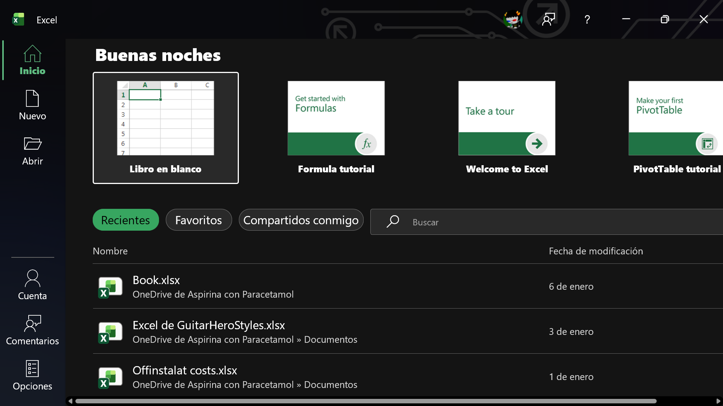Viewport: 723px width, 406px height.
Task: Click the 1 de enero date
Action: (x=571, y=377)
